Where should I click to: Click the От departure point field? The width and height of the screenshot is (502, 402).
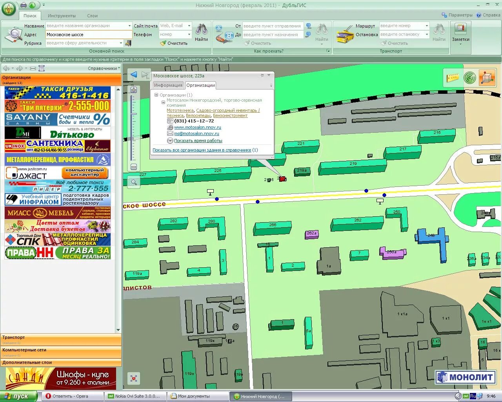coord(273,26)
